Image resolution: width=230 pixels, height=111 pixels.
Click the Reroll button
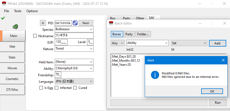point(86,23)
